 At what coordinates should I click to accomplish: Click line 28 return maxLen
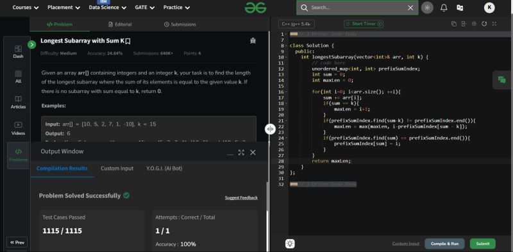click(331, 161)
